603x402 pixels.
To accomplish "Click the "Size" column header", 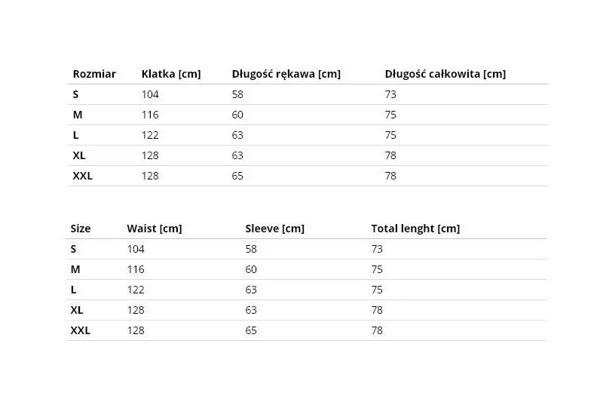I will click(81, 229).
